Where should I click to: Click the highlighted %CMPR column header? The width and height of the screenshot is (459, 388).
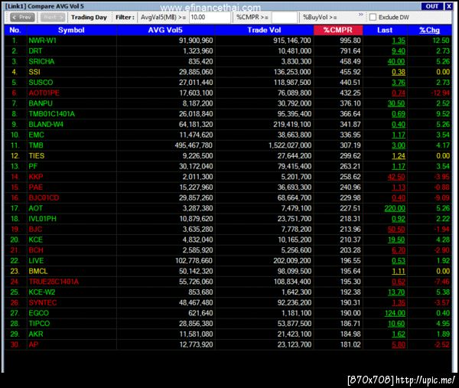click(x=338, y=30)
